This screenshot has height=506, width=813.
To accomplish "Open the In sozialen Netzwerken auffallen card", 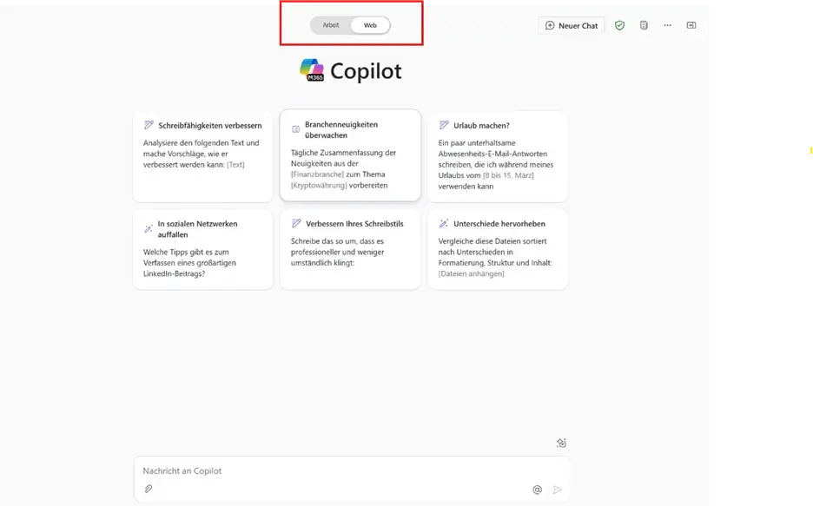I will pos(202,249).
